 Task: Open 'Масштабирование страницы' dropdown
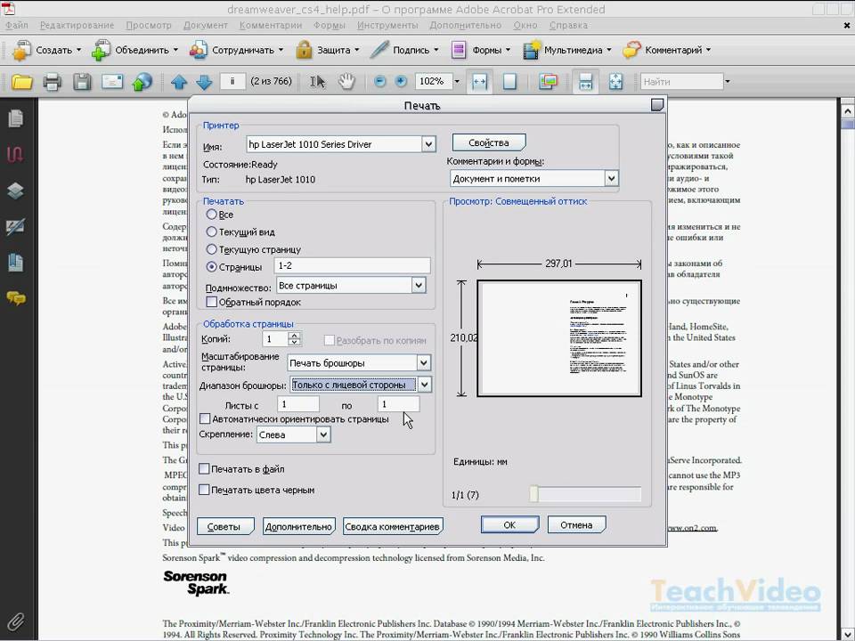coord(424,362)
